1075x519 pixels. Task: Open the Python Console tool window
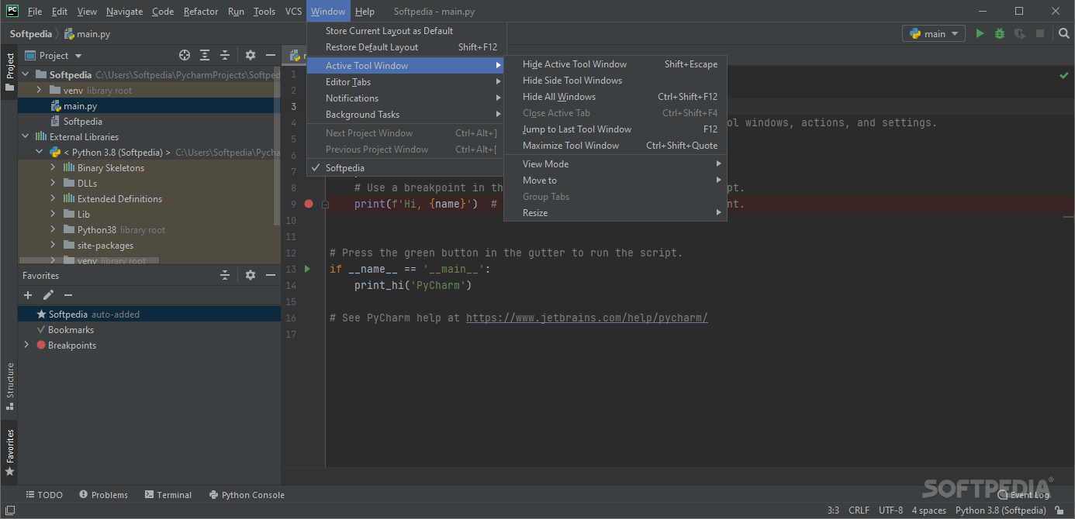coord(247,495)
